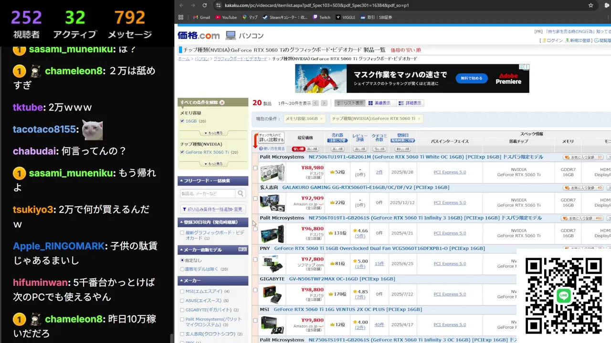The width and height of the screenshot is (611, 343).
Task: Uncheck the 16GB memory filter
Action: click(182, 121)
